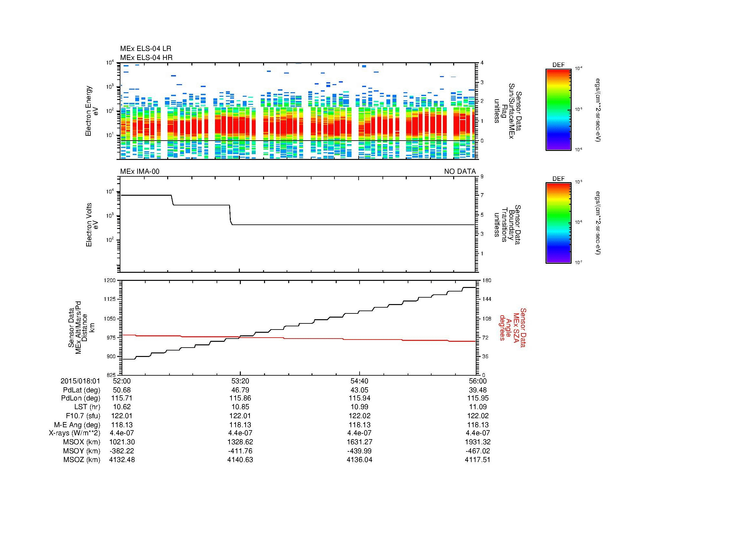
Task: Click the MSOY value -382.22
Action: click(x=122, y=451)
